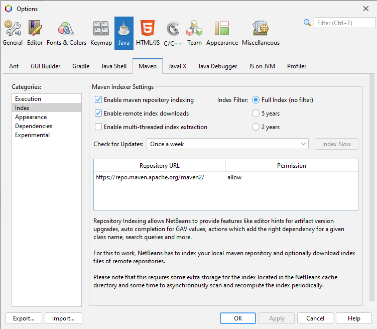Viewport: 377px width, 329px height.
Task: Disable maven repository indexing checkbox
Action: point(98,100)
